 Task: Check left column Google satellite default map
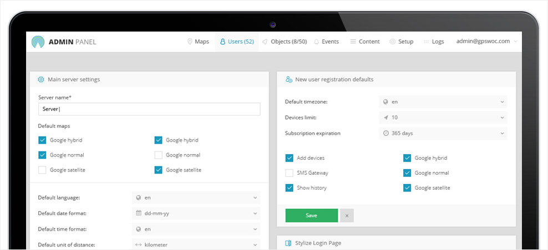[x=42, y=170]
